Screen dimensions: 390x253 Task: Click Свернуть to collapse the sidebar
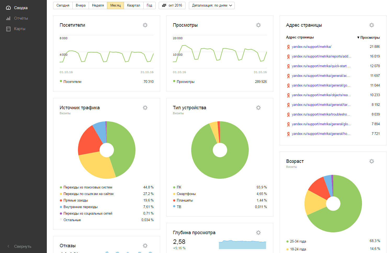click(22, 246)
